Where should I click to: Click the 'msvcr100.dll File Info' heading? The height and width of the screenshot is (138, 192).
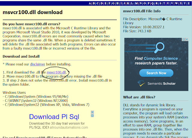point(142,11)
